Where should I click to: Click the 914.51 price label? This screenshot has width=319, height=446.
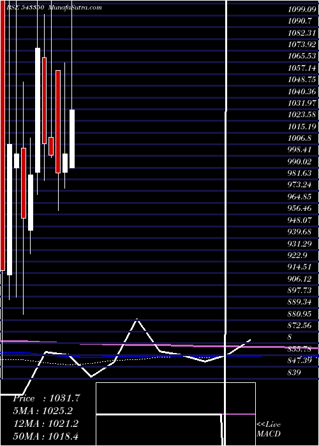(300, 267)
